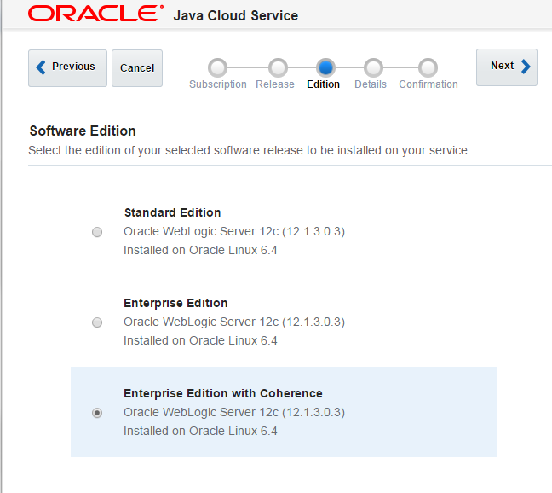Click the Details step label
The width and height of the screenshot is (552, 493).
tap(371, 84)
